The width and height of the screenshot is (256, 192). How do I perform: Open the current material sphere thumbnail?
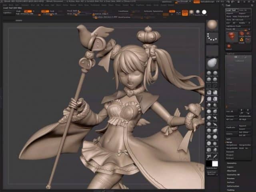212,25
